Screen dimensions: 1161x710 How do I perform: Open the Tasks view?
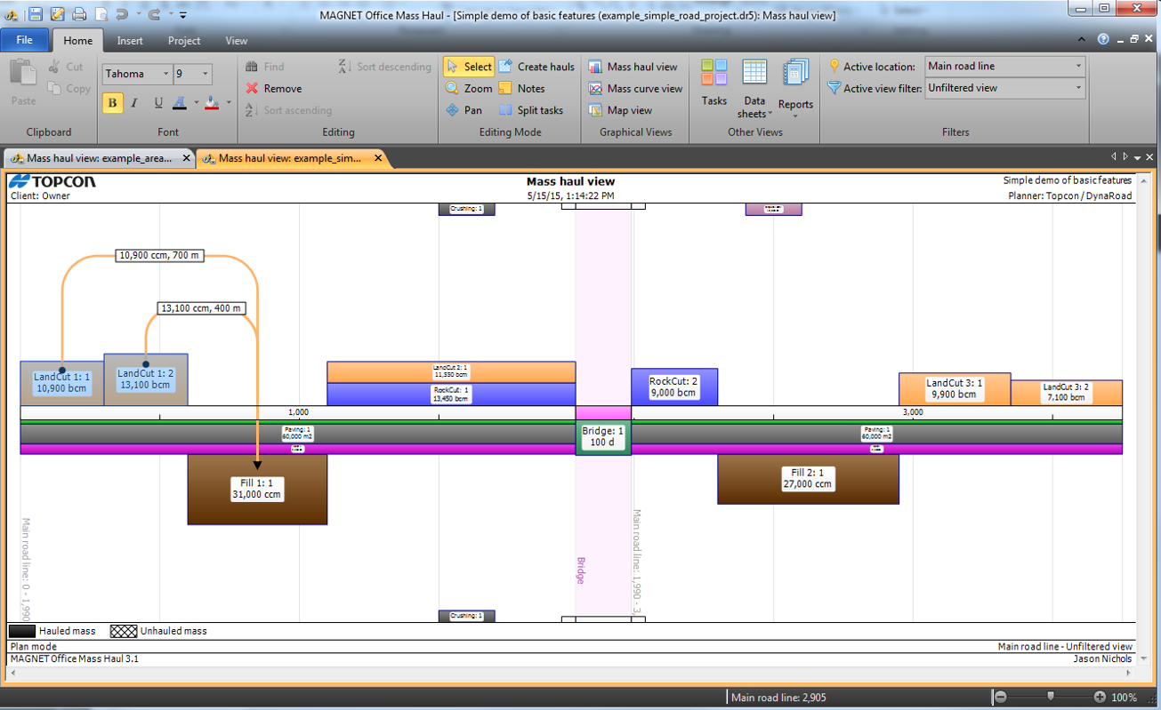(714, 84)
